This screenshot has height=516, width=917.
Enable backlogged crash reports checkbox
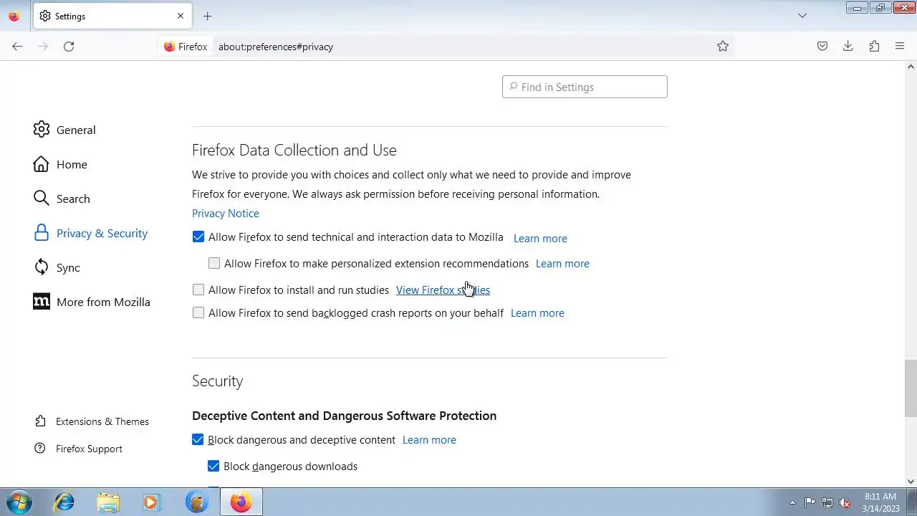click(x=198, y=312)
